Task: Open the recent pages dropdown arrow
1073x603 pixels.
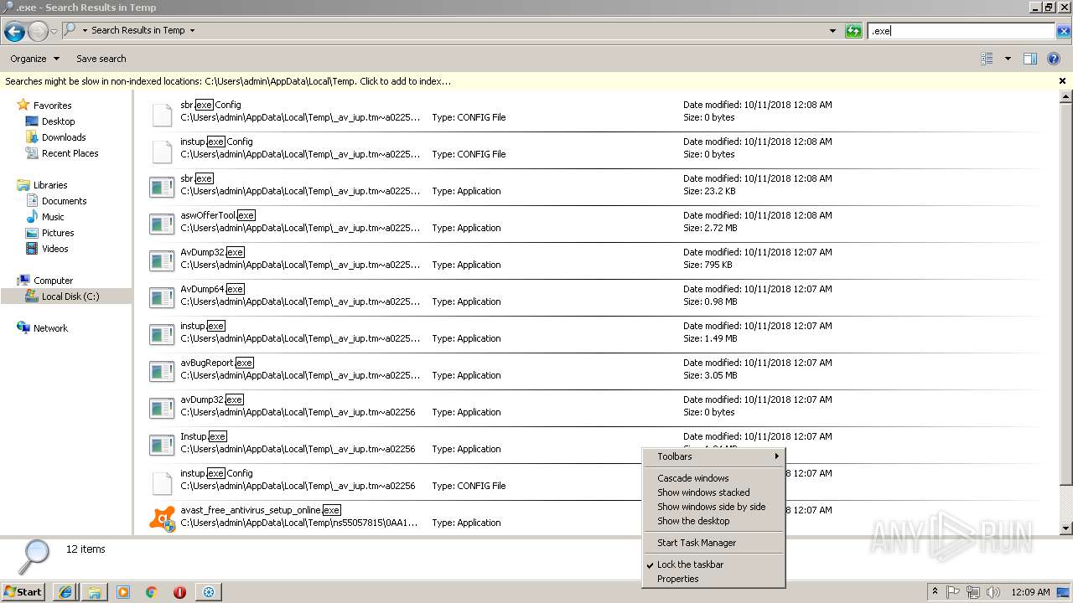Action: (x=54, y=31)
